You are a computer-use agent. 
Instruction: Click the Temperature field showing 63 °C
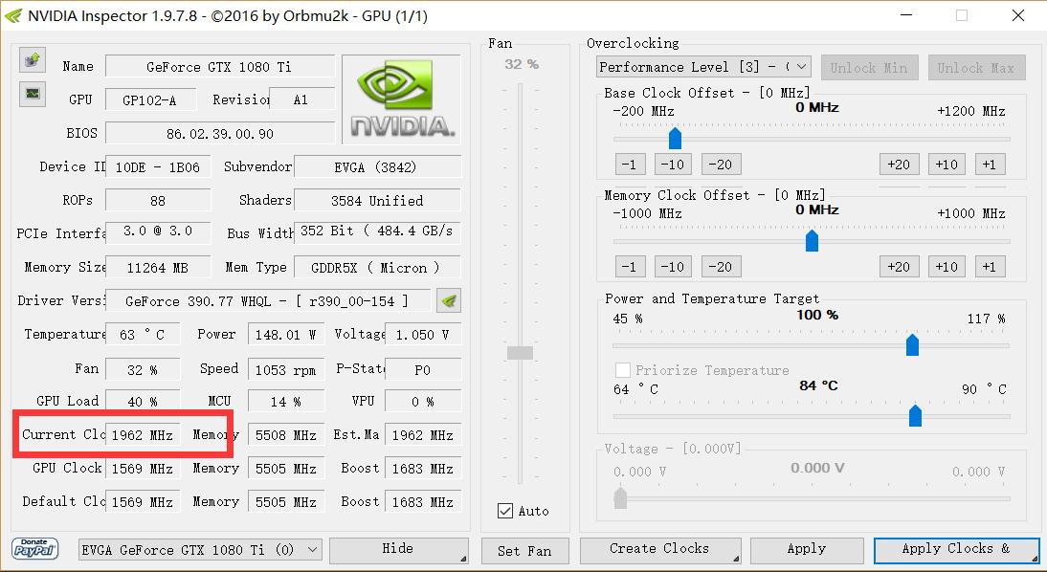(x=143, y=335)
